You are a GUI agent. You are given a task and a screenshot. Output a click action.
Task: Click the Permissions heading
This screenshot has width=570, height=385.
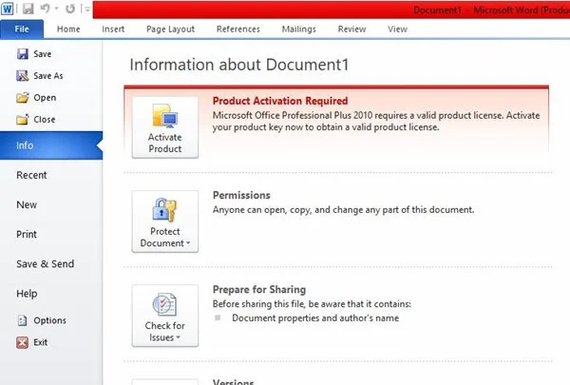click(241, 195)
